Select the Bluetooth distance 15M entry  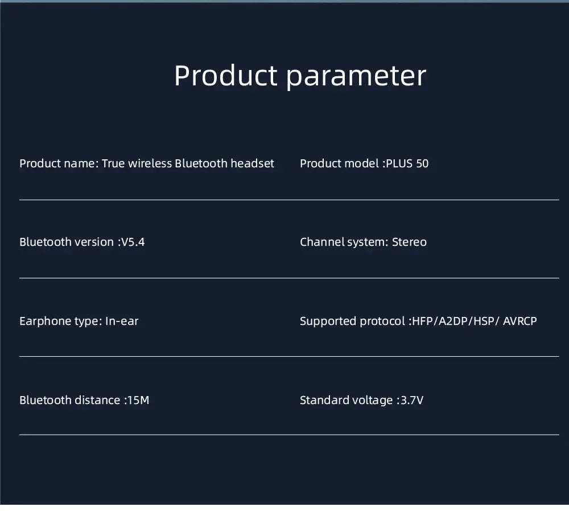pos(85,400)
